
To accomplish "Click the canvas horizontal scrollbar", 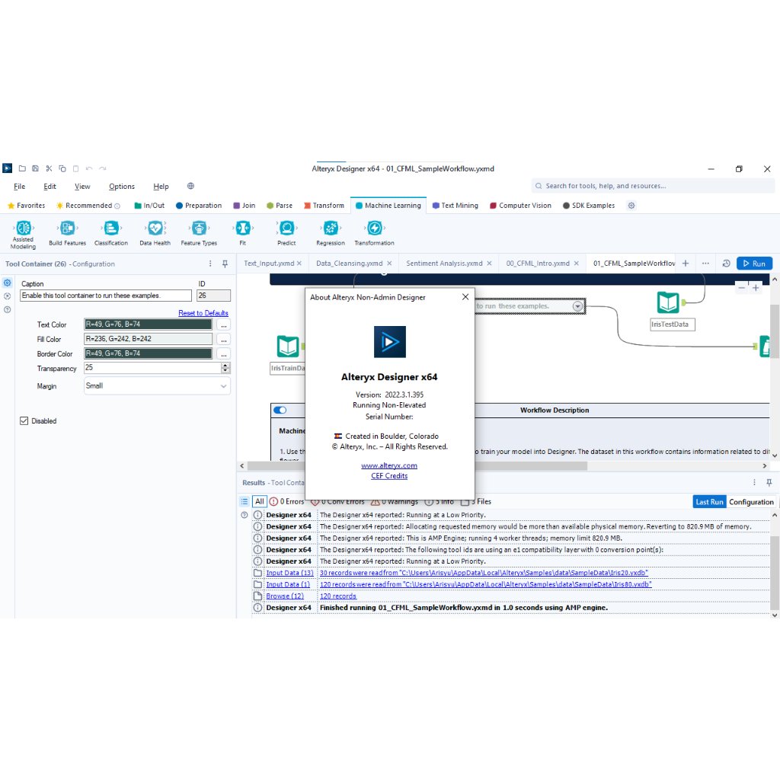I will point(417,466).
